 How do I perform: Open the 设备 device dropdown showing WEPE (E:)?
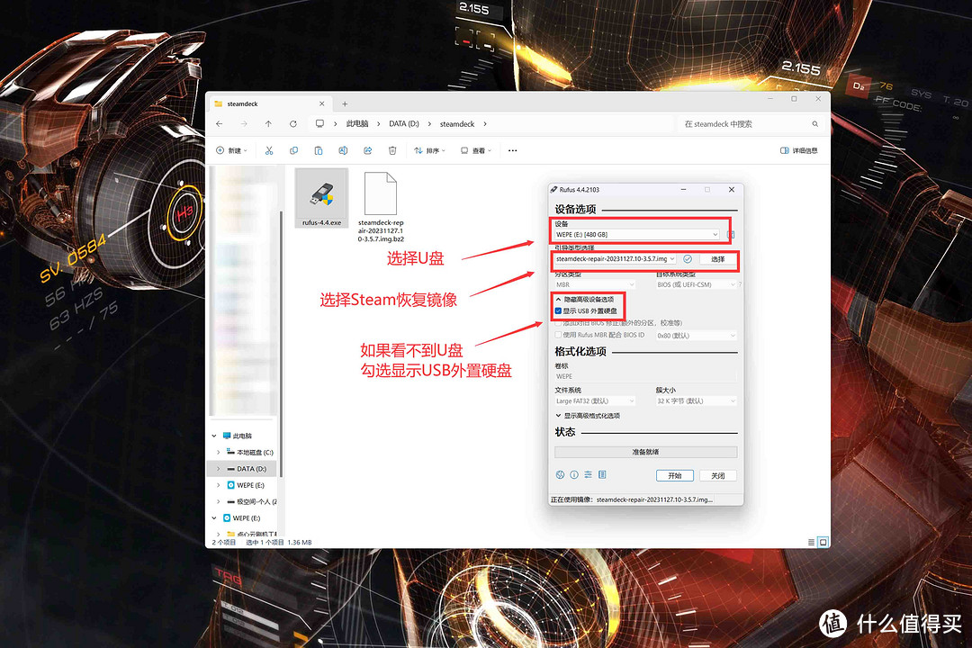point(637,235)
